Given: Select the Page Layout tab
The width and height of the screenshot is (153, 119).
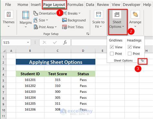Looking at the screenshot, I should point(54,5).
